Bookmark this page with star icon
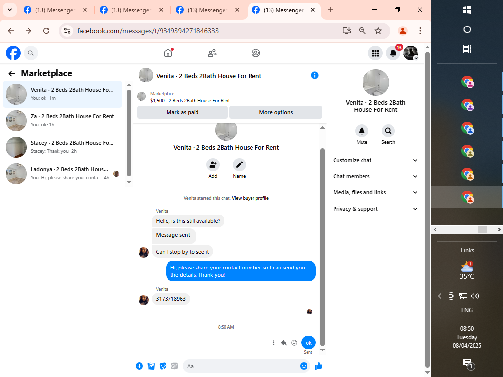 pyautogui.click(x=378, y=31)
